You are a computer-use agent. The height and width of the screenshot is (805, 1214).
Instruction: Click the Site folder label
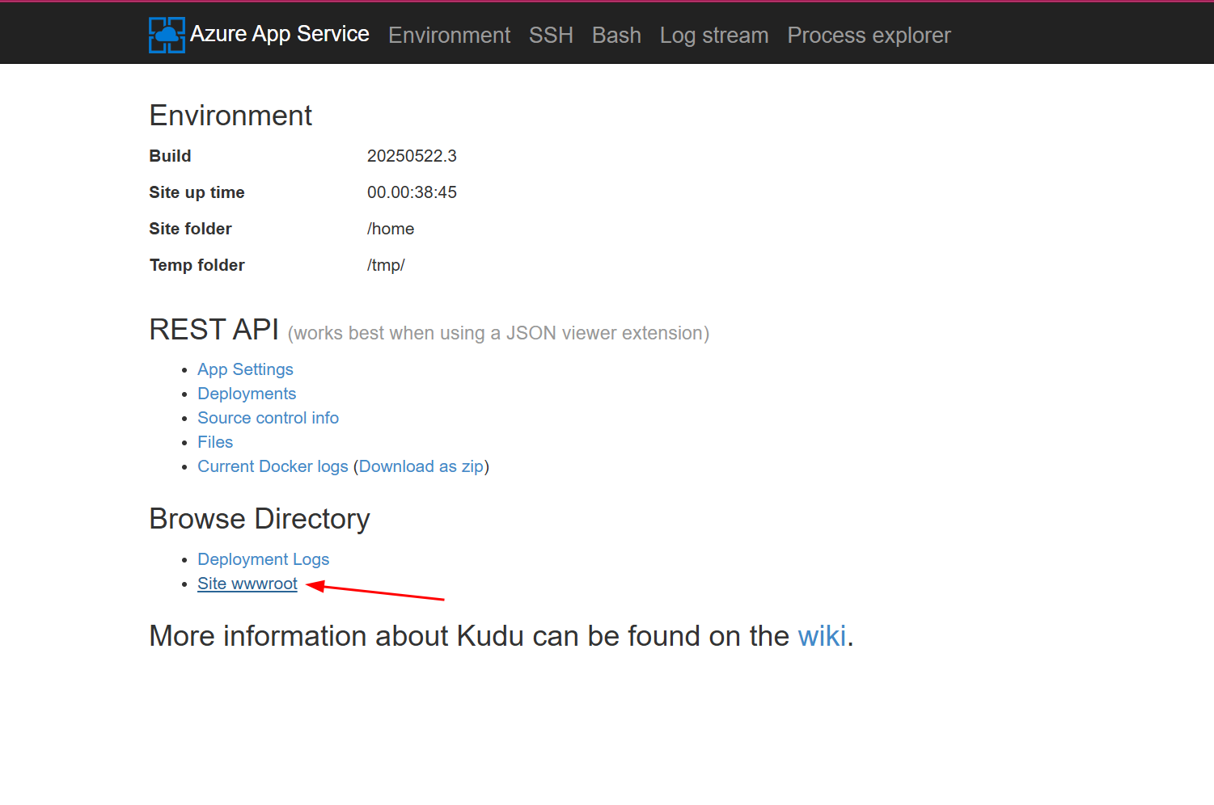tap(190, 229)
